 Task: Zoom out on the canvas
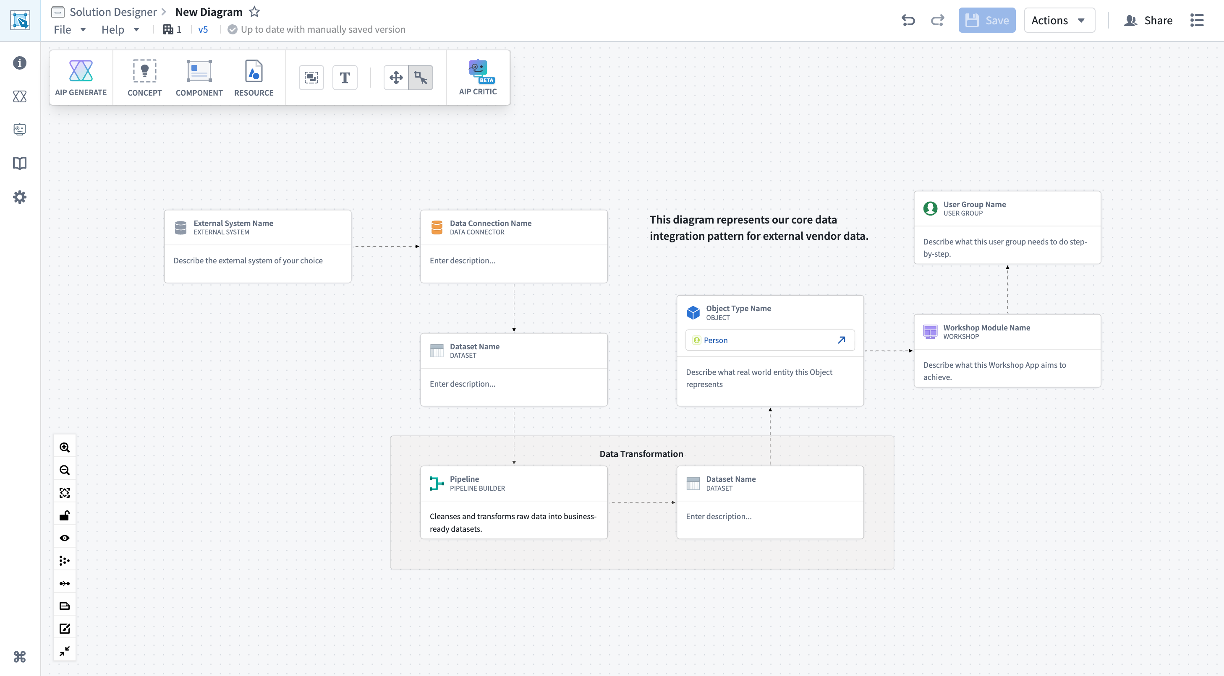click(65, 470)
